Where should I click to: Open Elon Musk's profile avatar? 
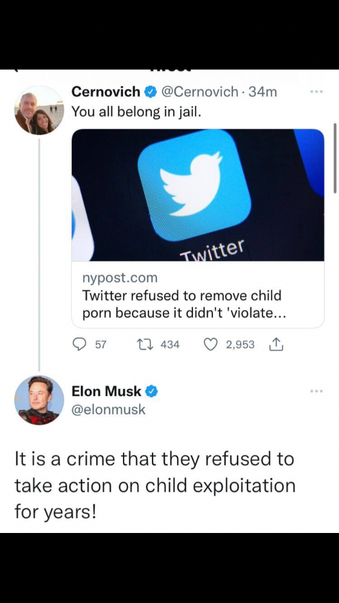(39, 400)
